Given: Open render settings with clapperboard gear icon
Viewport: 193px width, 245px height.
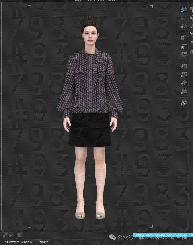Looking at the screenshot, I should pos(184,92).
